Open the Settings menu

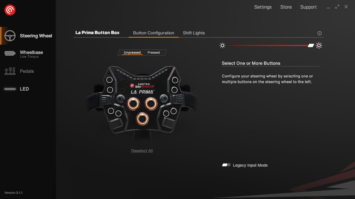click(263, 7)
